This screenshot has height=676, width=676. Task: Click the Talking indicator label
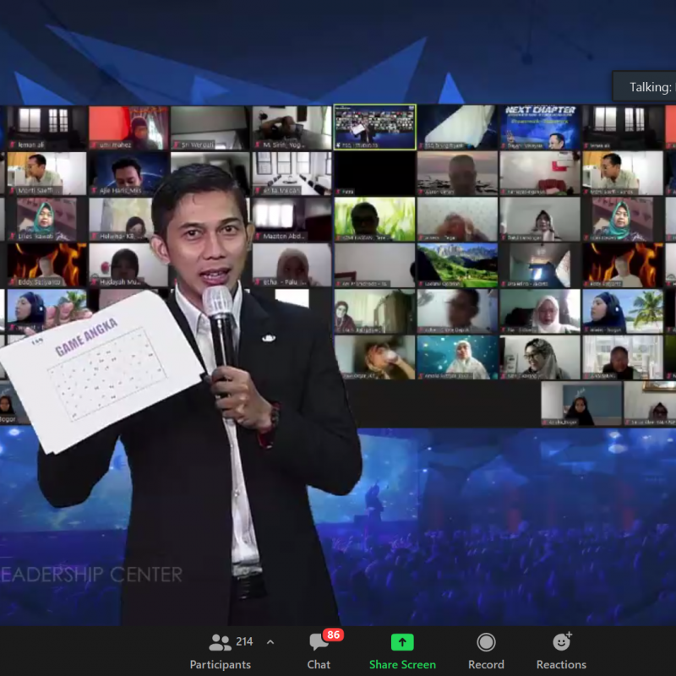[649, 87]
